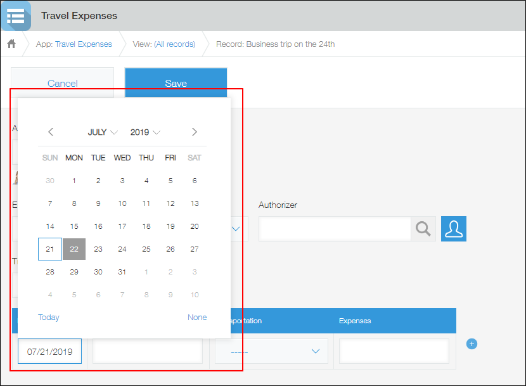Image resolution: width=526 pixels, height=386 pixels.
Task: Go to August using the right arrow
Action: 195,132
